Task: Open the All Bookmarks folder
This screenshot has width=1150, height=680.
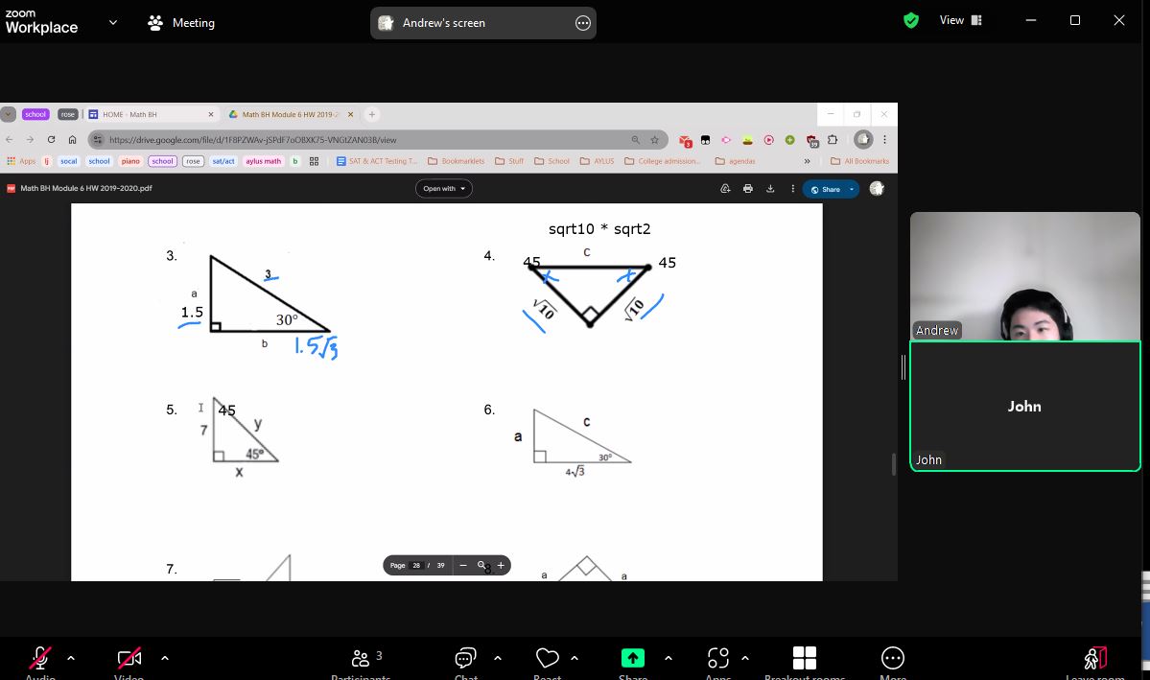Action: pos(859,161)
